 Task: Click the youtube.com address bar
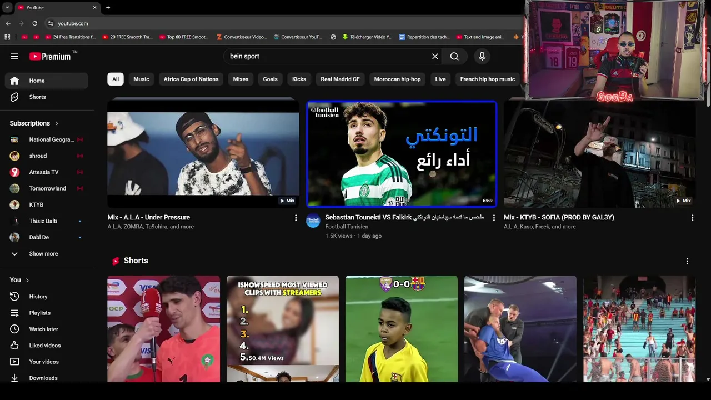click(x=283, y=23)
